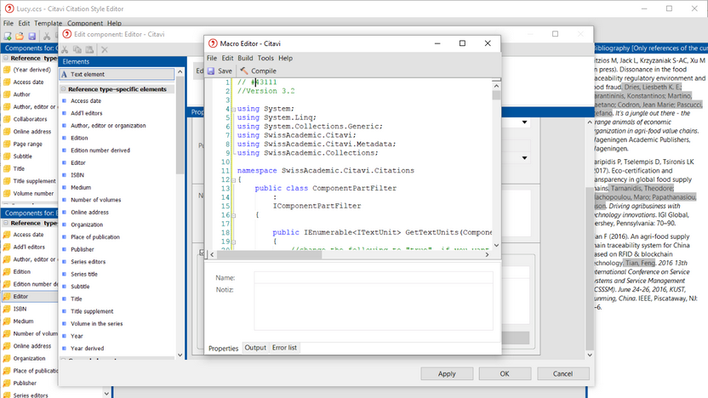Click the hammer icon beside Compile
Image resolution: width=708 pixels, height=398 pixels.
click(244, 71)
